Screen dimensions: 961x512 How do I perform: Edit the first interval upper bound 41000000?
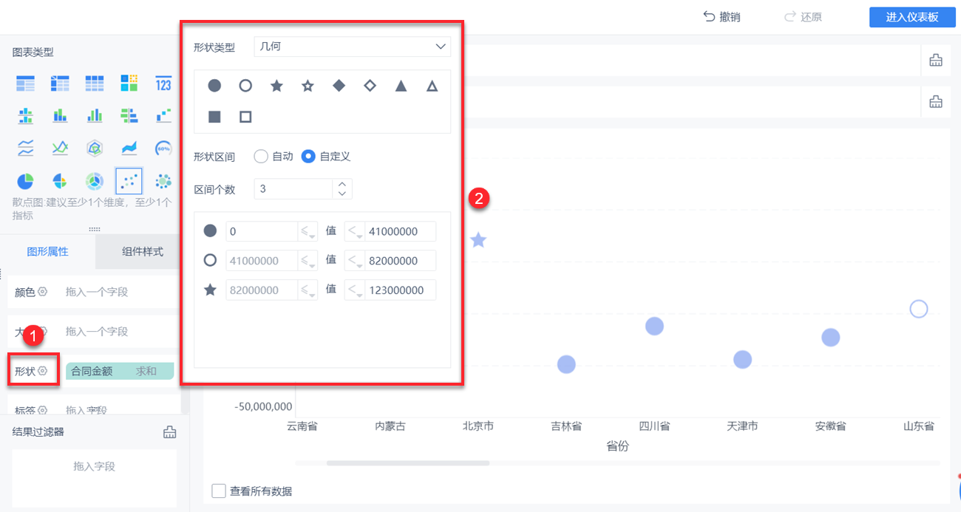[400, 231]
